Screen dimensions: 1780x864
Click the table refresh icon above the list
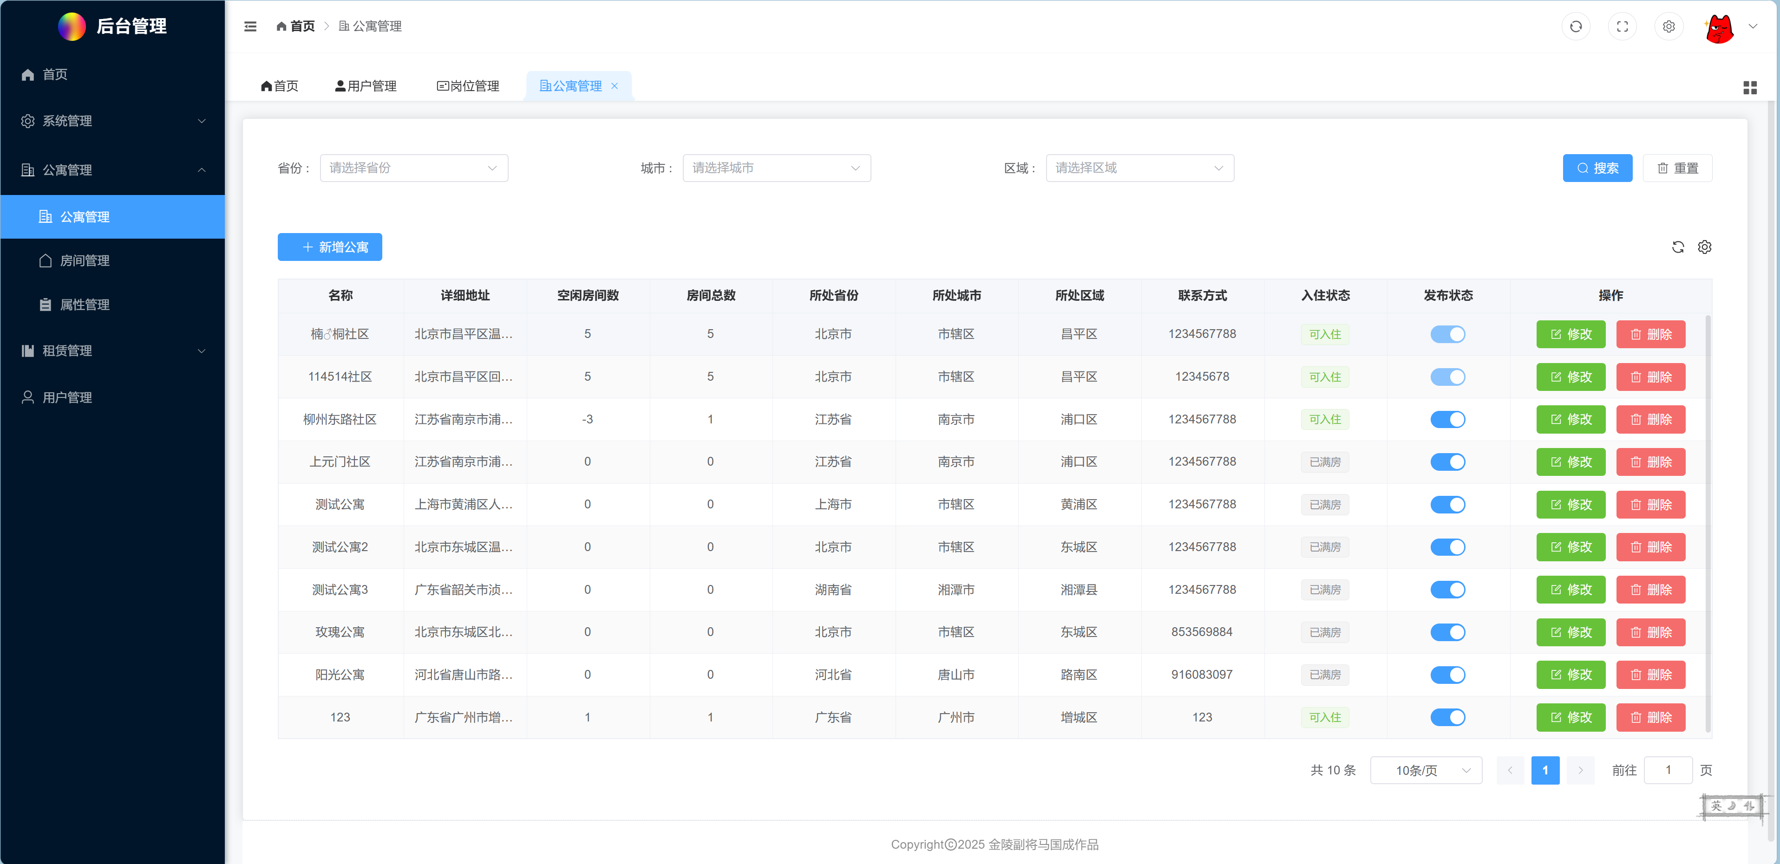1678,247
